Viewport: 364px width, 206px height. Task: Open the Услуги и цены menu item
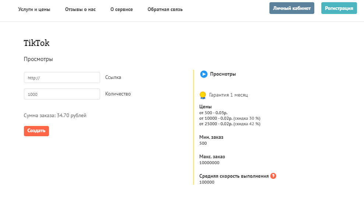34,9
